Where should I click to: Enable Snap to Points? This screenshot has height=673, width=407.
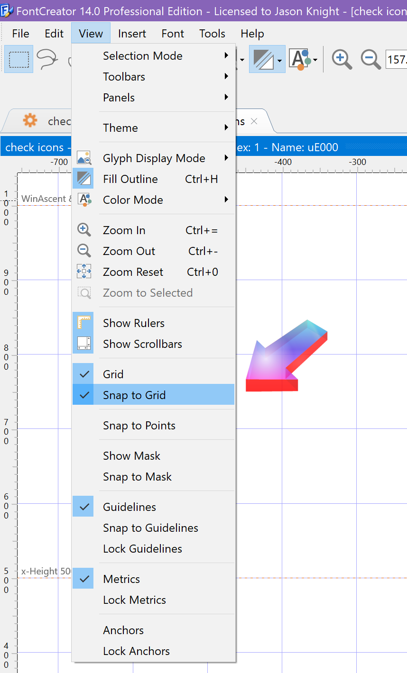point(153,426)
